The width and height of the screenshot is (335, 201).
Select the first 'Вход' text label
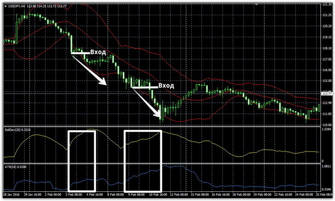pos(98,52)
